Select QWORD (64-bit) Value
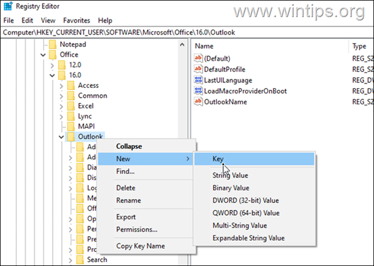The image size is (374, 266). (x=254, y=213)
